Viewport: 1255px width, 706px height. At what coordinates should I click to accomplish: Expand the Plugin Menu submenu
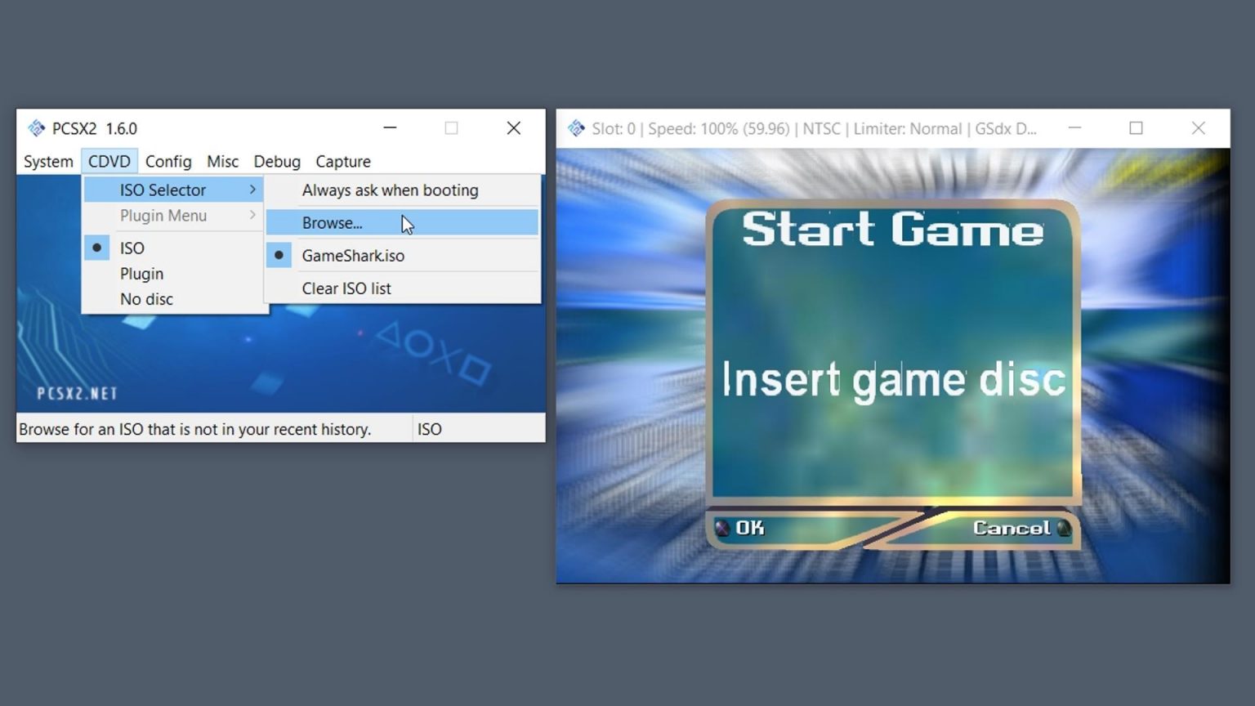tap(163, 216)
